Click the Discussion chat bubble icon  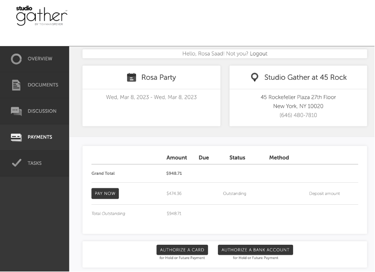pos(16,111)
